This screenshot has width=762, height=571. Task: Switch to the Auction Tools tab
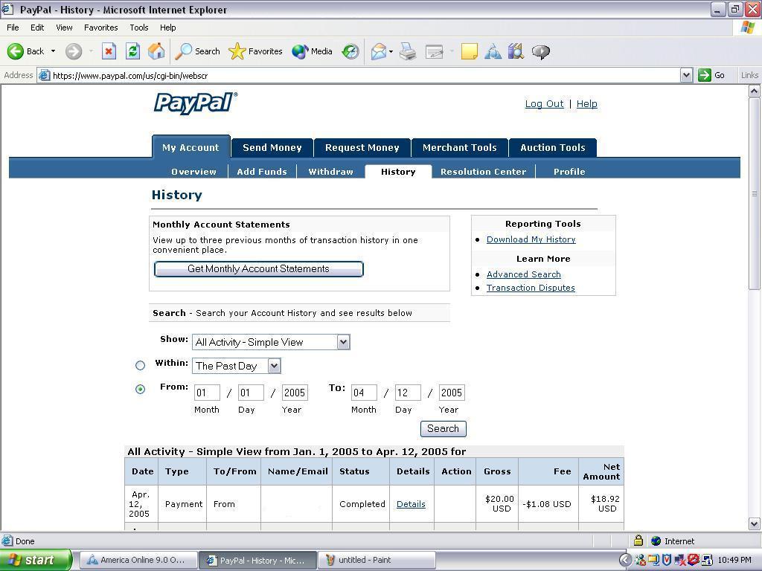tap(553, 148)
